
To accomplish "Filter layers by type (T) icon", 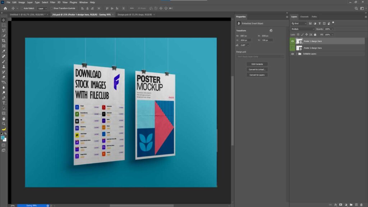I will [319, 23].
